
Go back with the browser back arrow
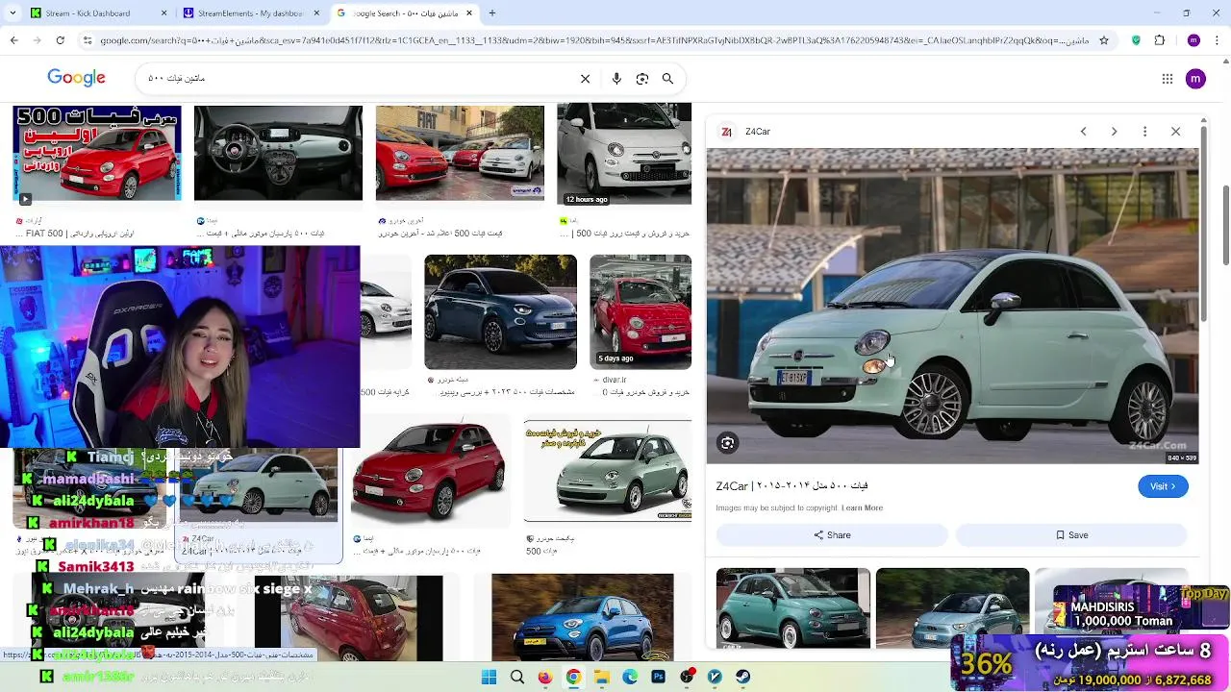[13, 40]
